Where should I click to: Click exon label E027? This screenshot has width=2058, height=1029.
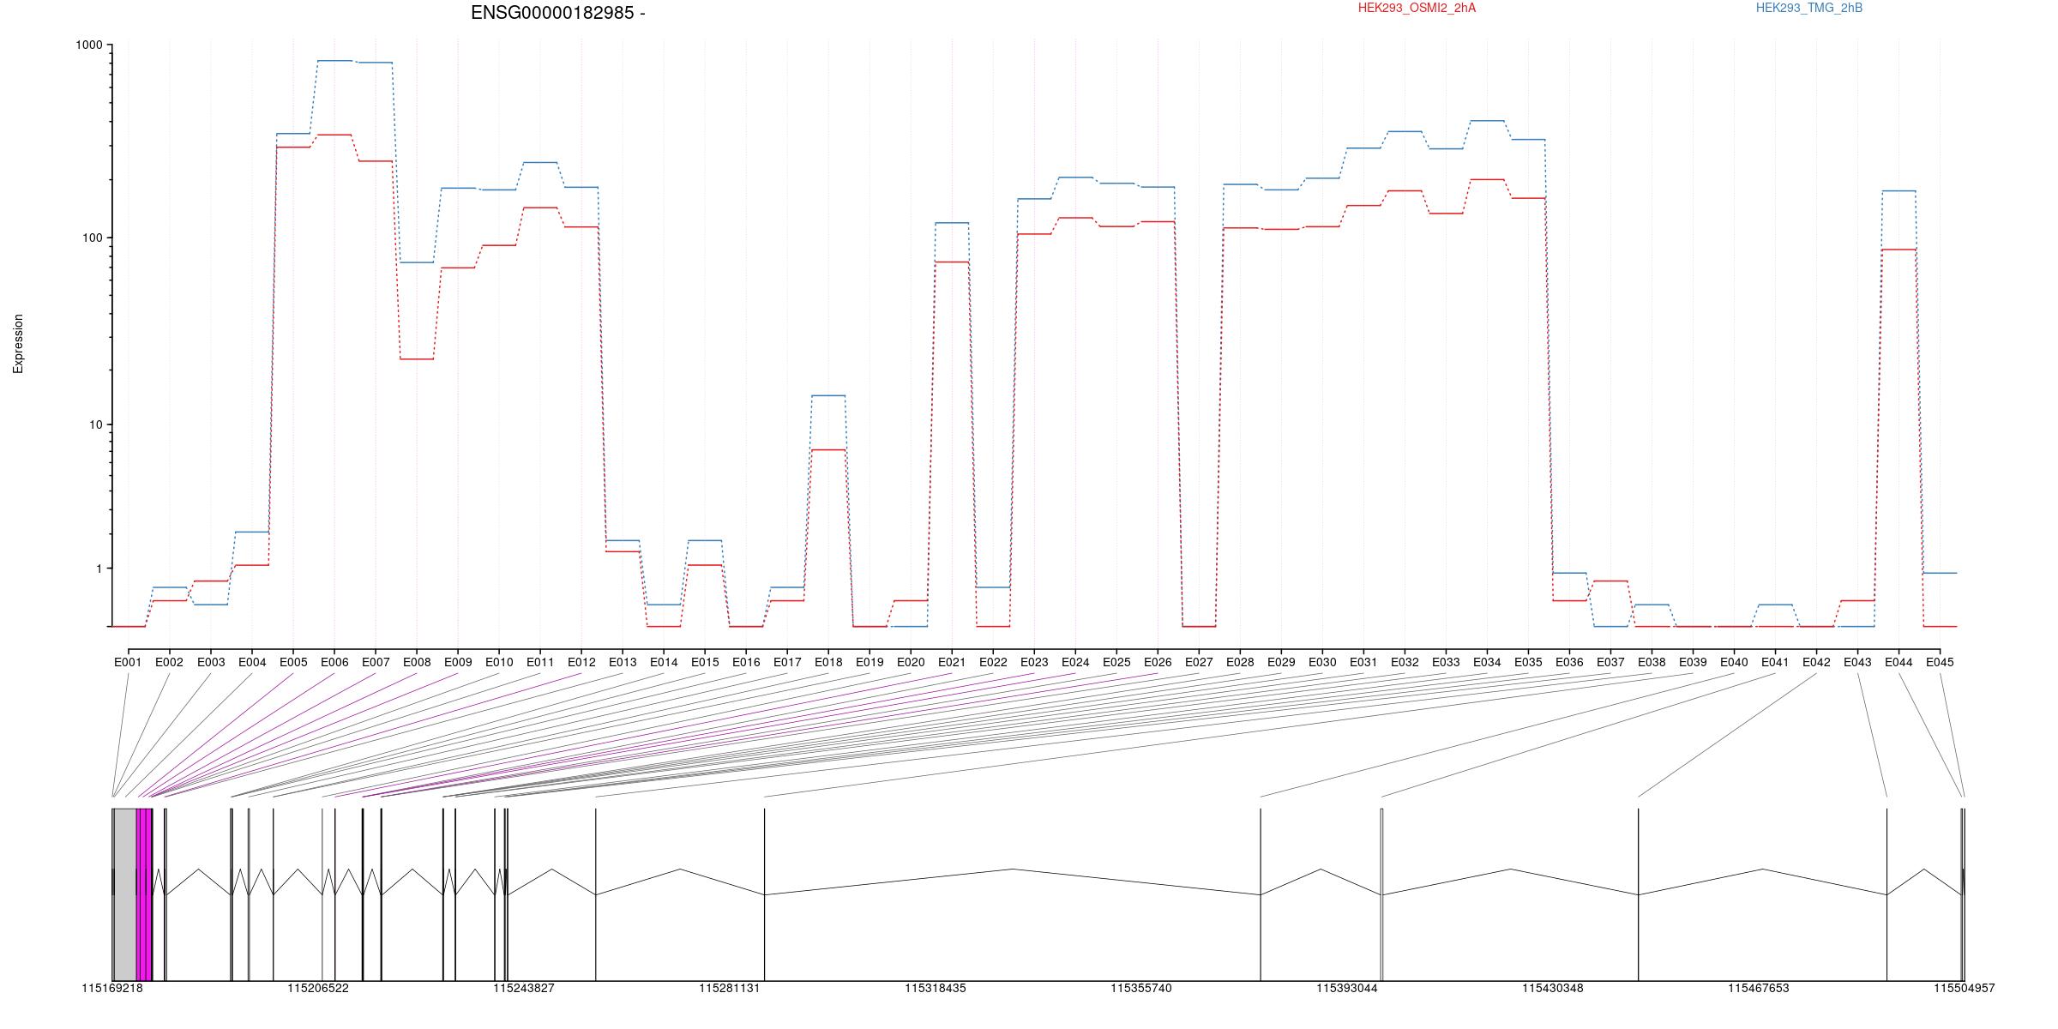[1199, 662]
